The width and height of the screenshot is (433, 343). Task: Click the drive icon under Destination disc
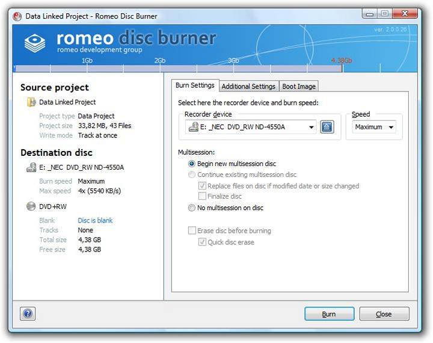31,167
